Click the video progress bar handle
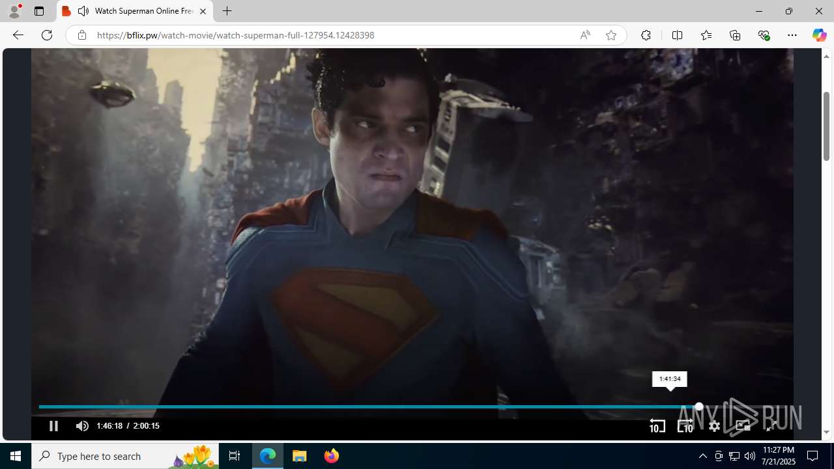The width and height of the screenshot is (834, 469). (x=698, y=406)
